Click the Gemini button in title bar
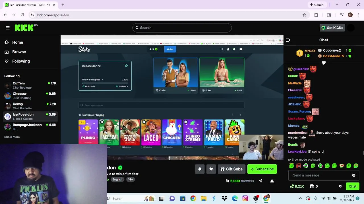Screen dimensions: 364x204 [x=317, y=5]
